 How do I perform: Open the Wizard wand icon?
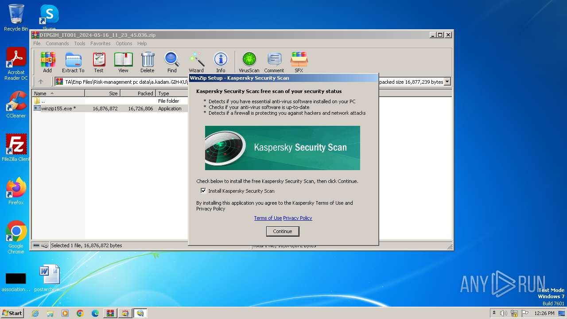coord(196,62)
